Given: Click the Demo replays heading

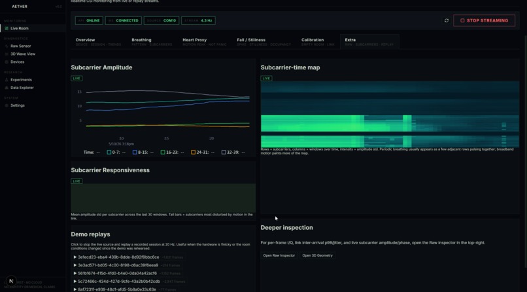Looking at the screenshot, I should pos(90,234).
